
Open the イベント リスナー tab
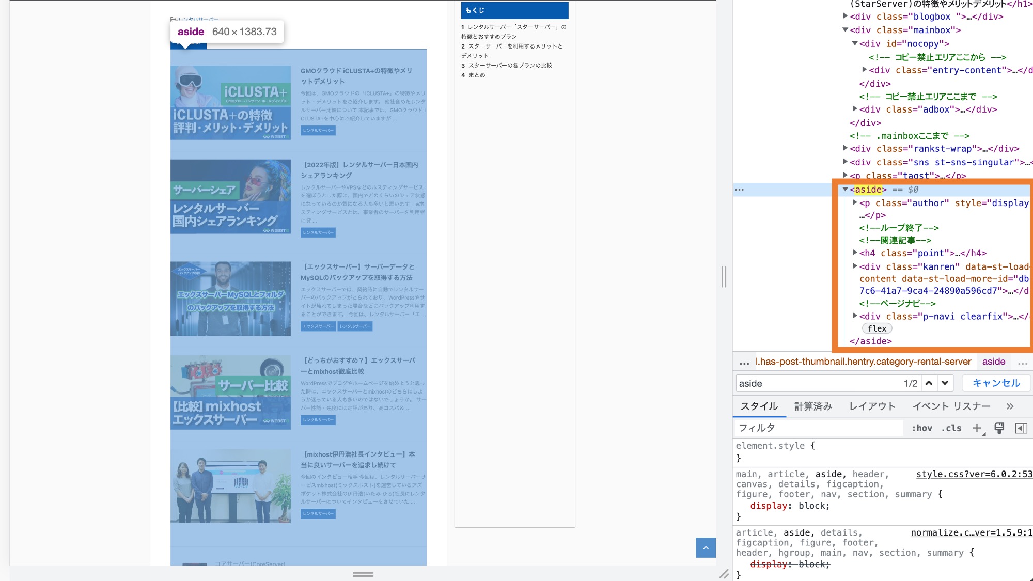tap(951, 406)
